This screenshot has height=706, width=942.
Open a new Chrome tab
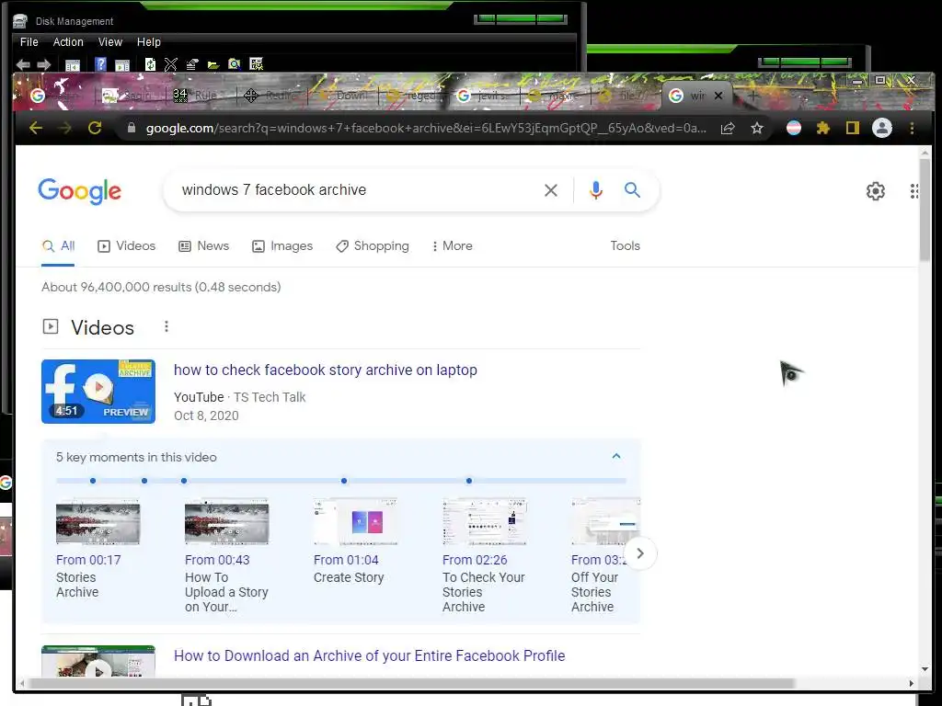coord(752,96)
